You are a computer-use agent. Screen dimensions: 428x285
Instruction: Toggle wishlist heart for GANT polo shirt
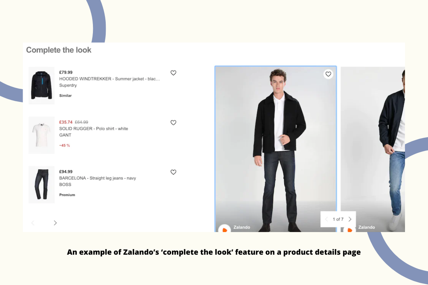coord(173,123)
